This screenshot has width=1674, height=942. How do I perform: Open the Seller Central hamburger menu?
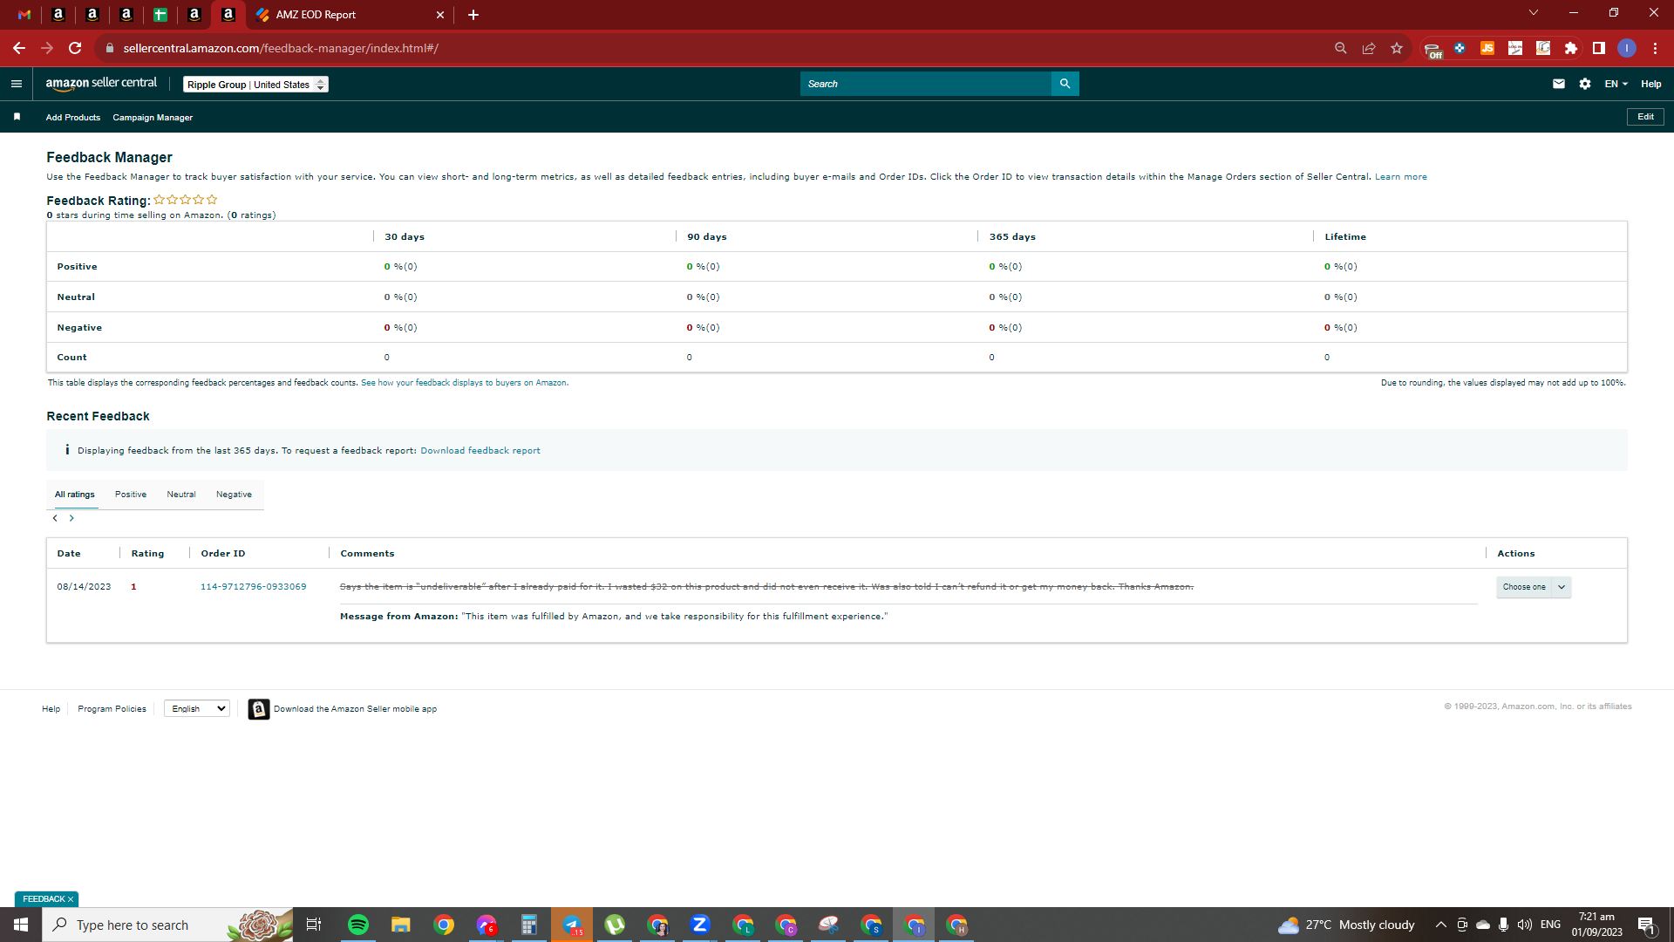[16, 84]
